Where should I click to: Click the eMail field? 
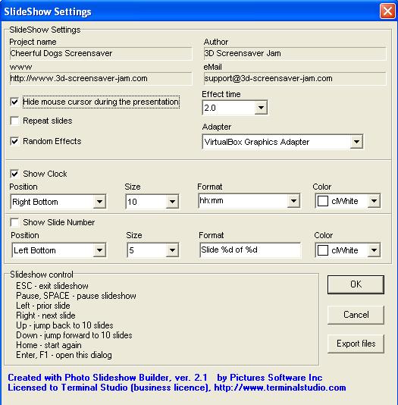[x=295, y=79]
